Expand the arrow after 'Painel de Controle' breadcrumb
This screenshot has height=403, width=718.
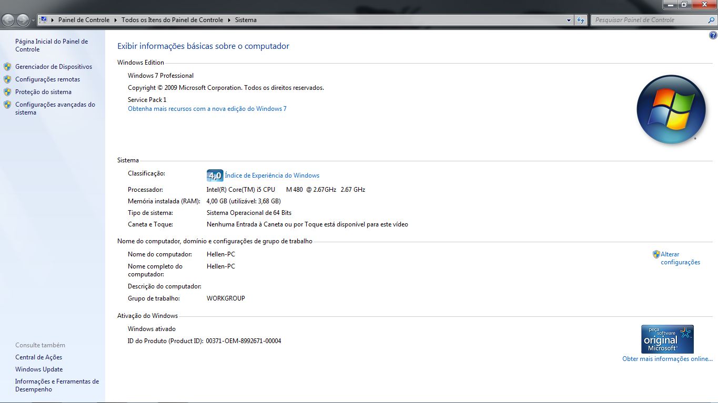tap(115, 20)
